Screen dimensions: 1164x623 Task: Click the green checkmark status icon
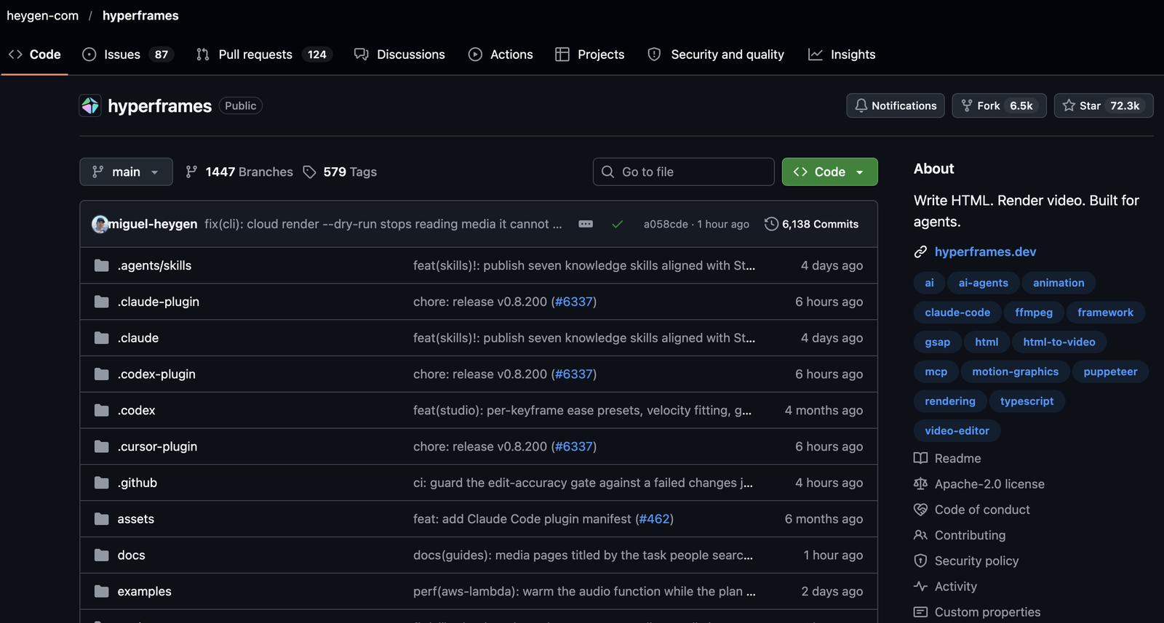(618, 224)
